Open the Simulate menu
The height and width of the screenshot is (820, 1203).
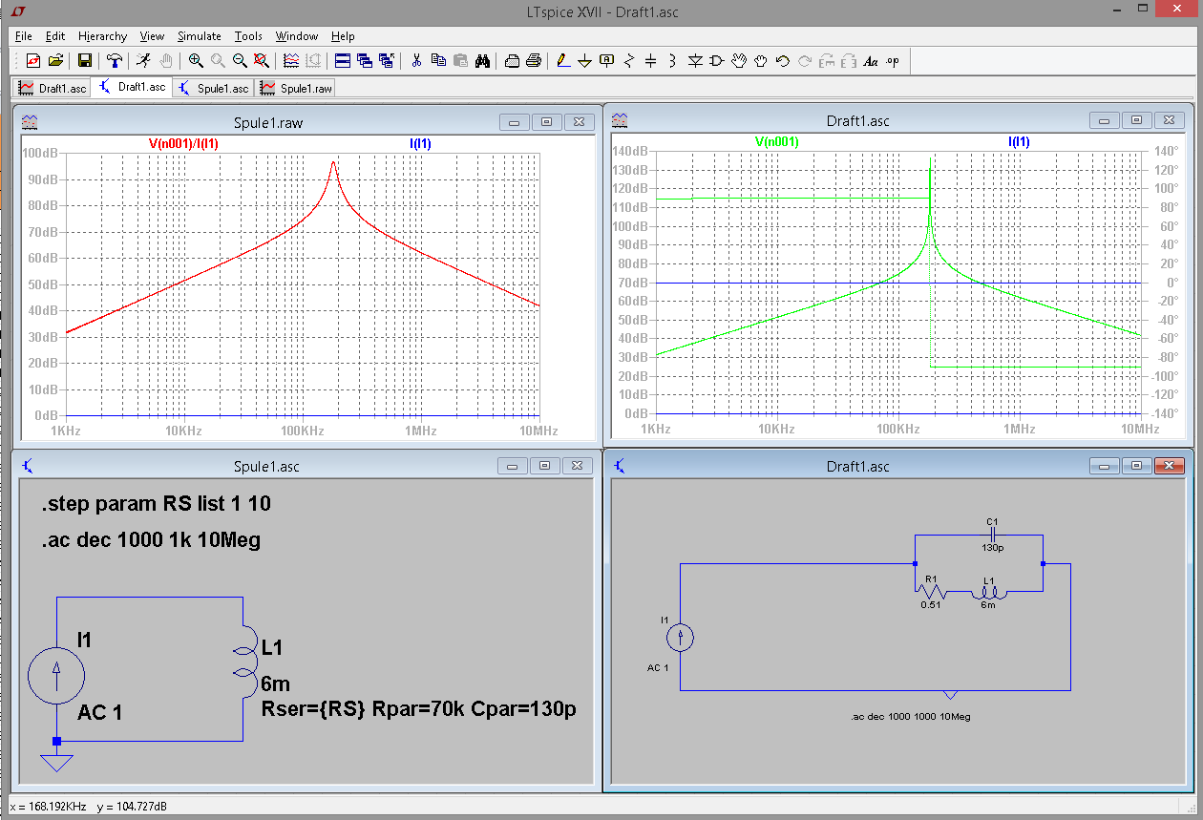click(x=200, y=36)
